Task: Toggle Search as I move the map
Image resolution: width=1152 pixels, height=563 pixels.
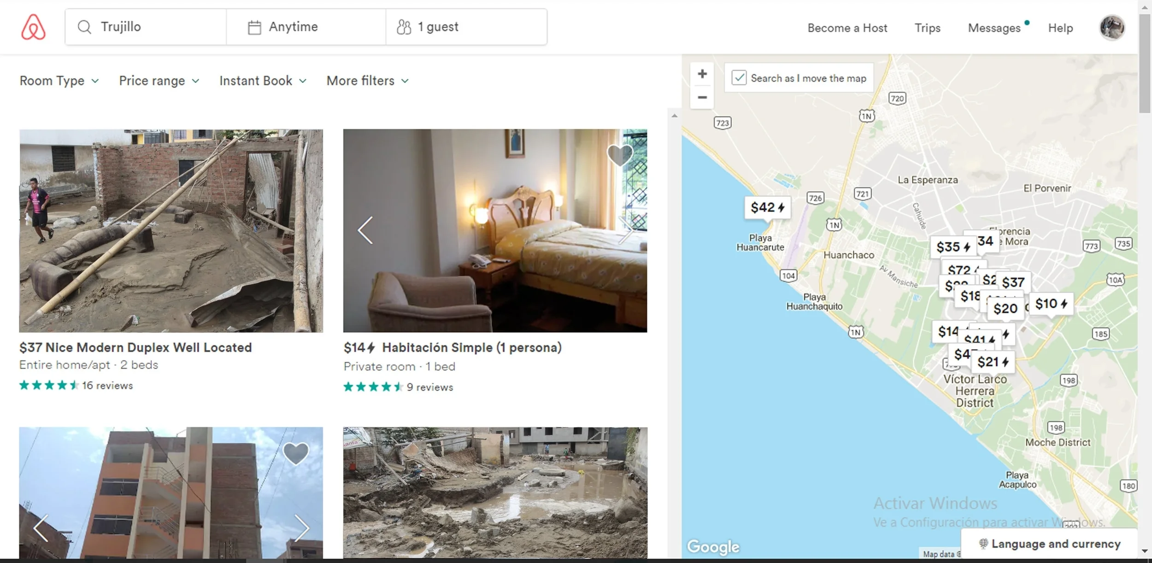Action: point(739,78)
